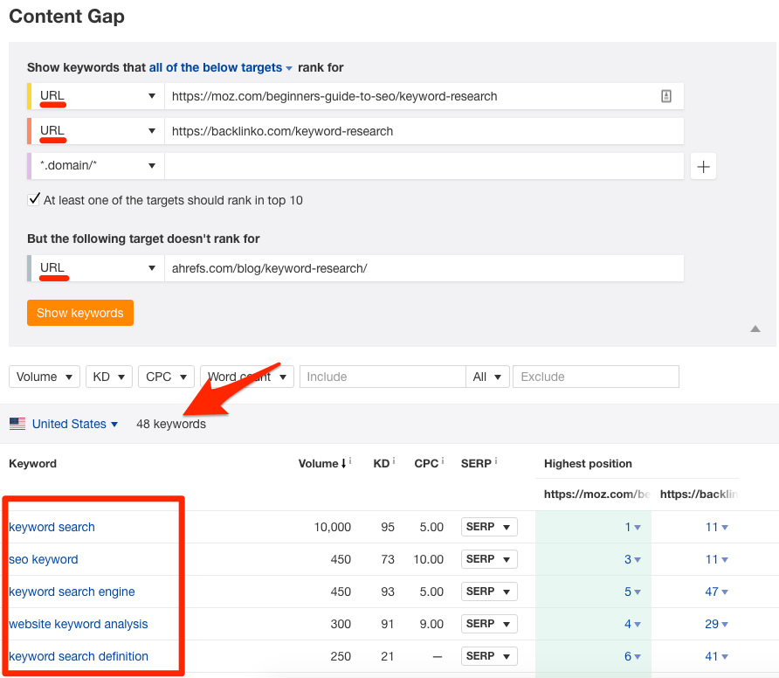The image size is (779, 678).
Task: Open mode dropdown for the backlinko target
Action: (x=98, y=131)
